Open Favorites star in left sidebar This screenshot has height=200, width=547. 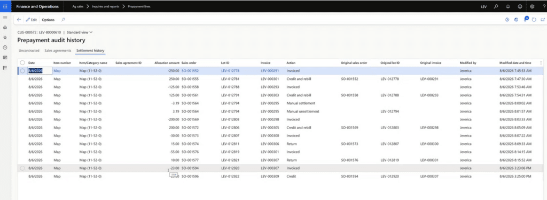(x=5, y=37)
